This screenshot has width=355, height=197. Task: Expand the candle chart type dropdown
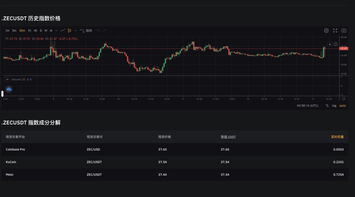75,30
